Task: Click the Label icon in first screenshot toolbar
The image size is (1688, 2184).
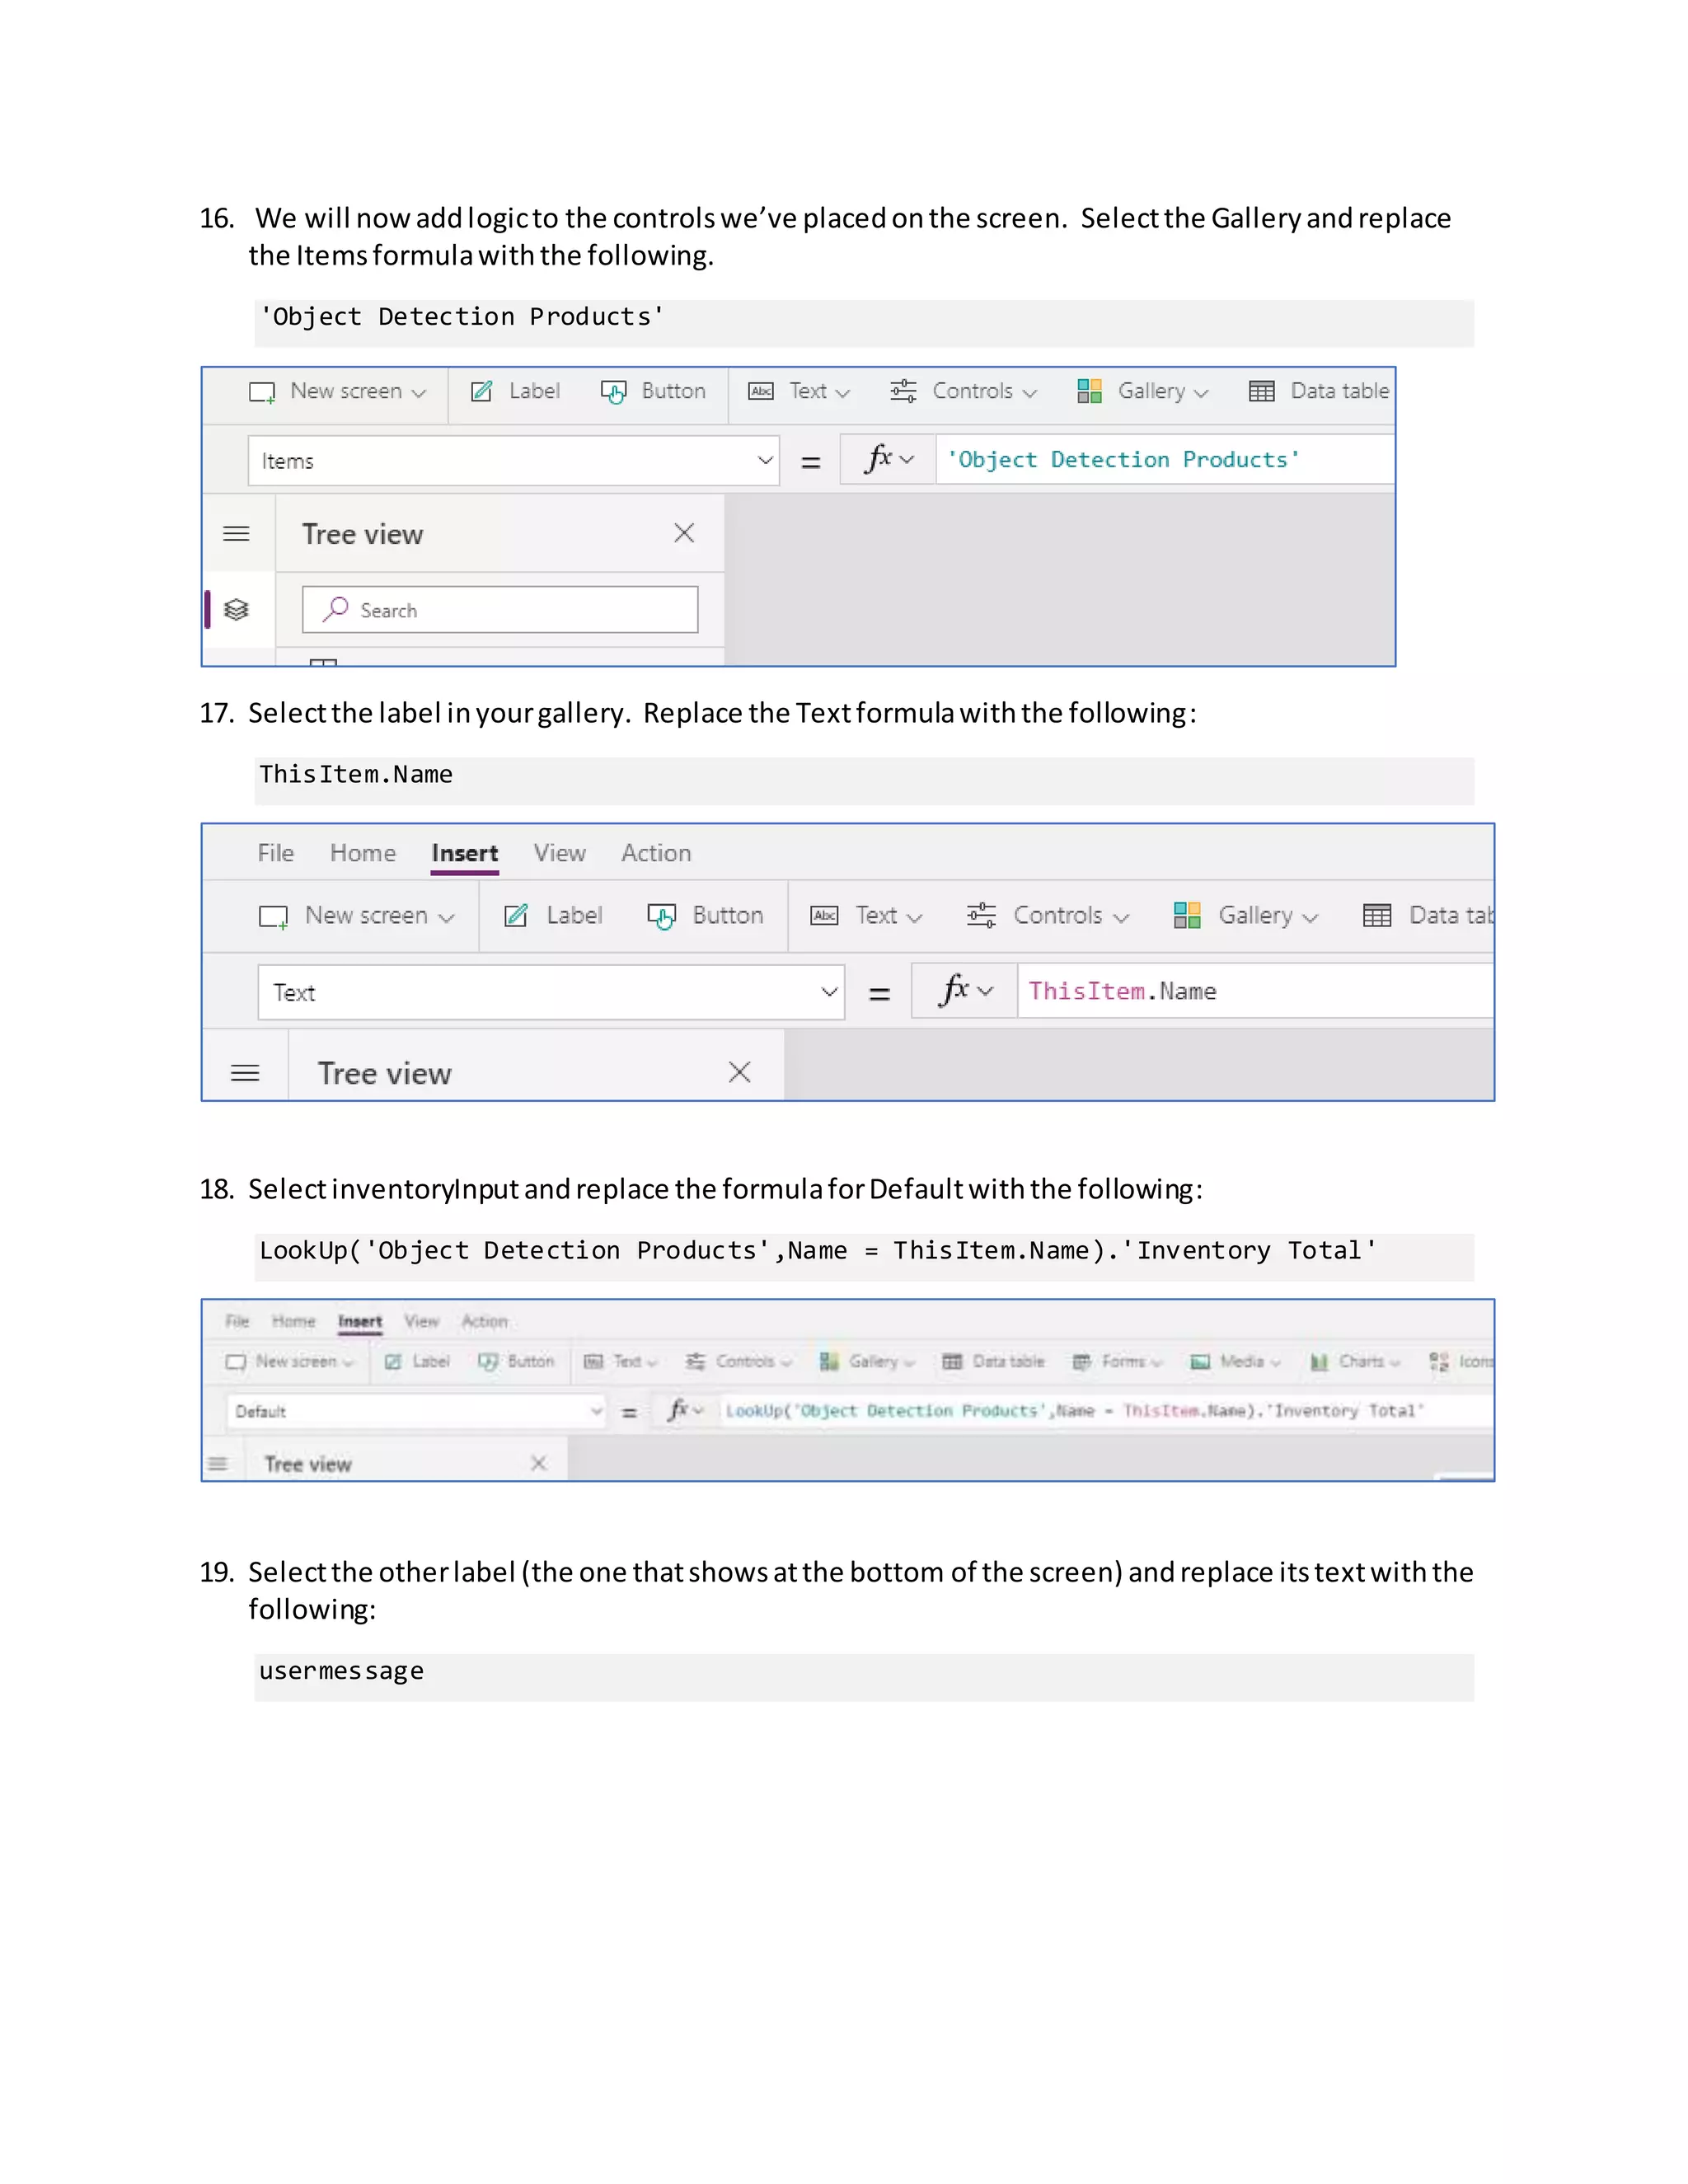Action: pos(482,391)
